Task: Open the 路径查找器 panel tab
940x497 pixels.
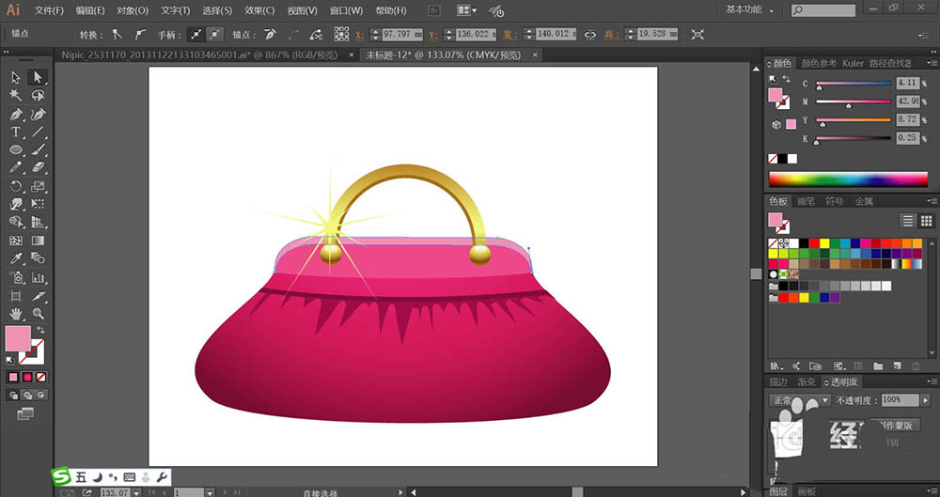Action: tap(890, 63)
